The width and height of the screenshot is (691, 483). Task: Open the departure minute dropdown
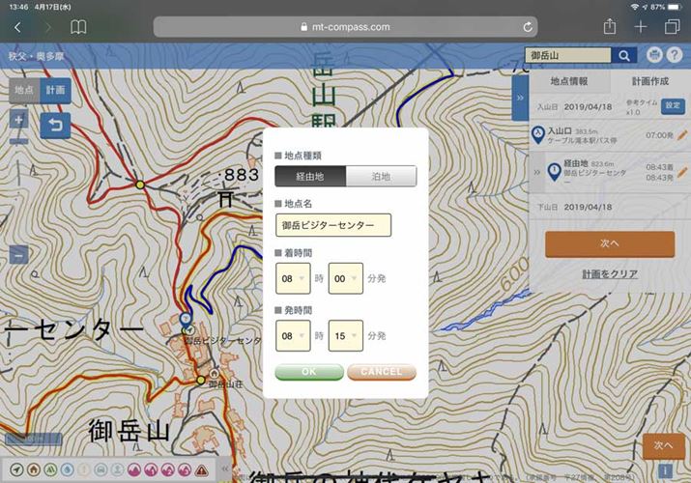click(x=345, y=335)
